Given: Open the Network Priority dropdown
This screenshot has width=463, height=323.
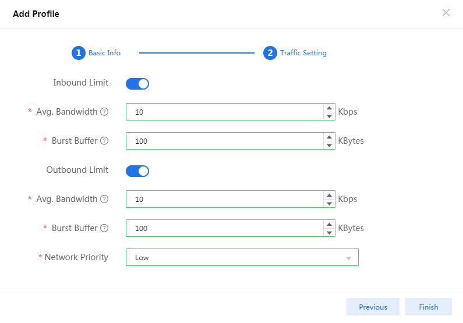Looking at the screenshot, I should coord(242,257).
